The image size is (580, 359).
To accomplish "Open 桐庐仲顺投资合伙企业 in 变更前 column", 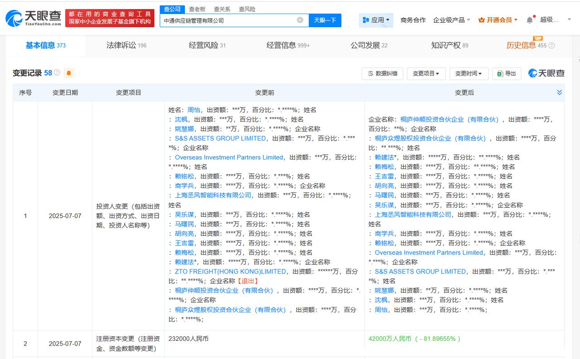I will (224, 291).
